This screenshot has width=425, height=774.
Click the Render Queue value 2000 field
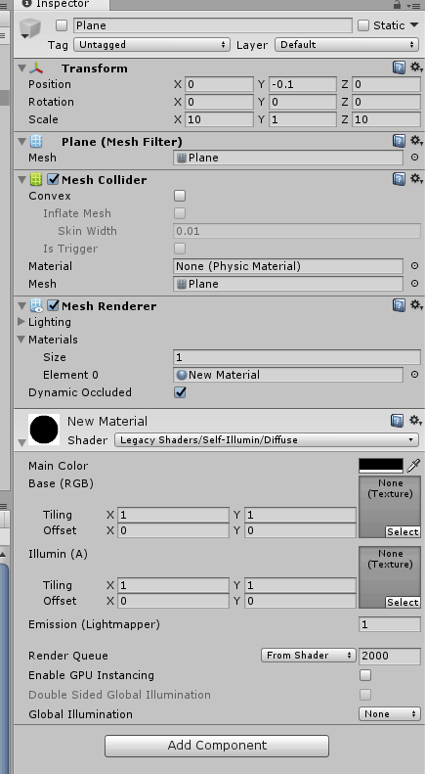click(390, 656)
